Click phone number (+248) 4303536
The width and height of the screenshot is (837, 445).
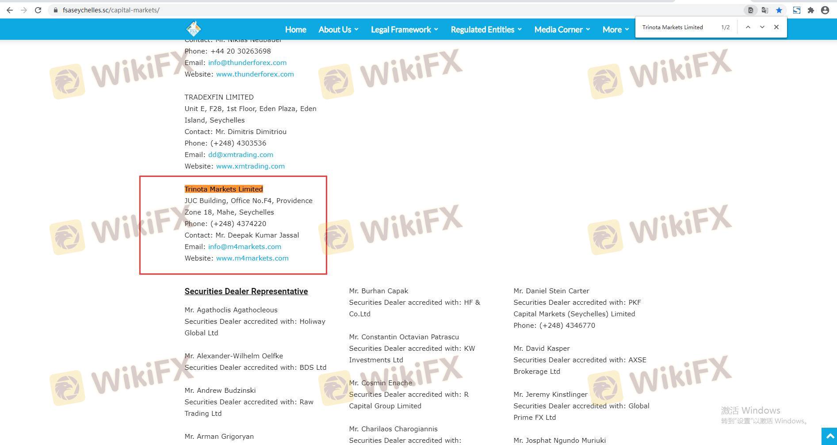[238, 143]
